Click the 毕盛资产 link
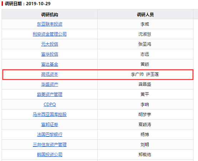The image size is (198, 161). pyautogui.click(x=49, y=84)
